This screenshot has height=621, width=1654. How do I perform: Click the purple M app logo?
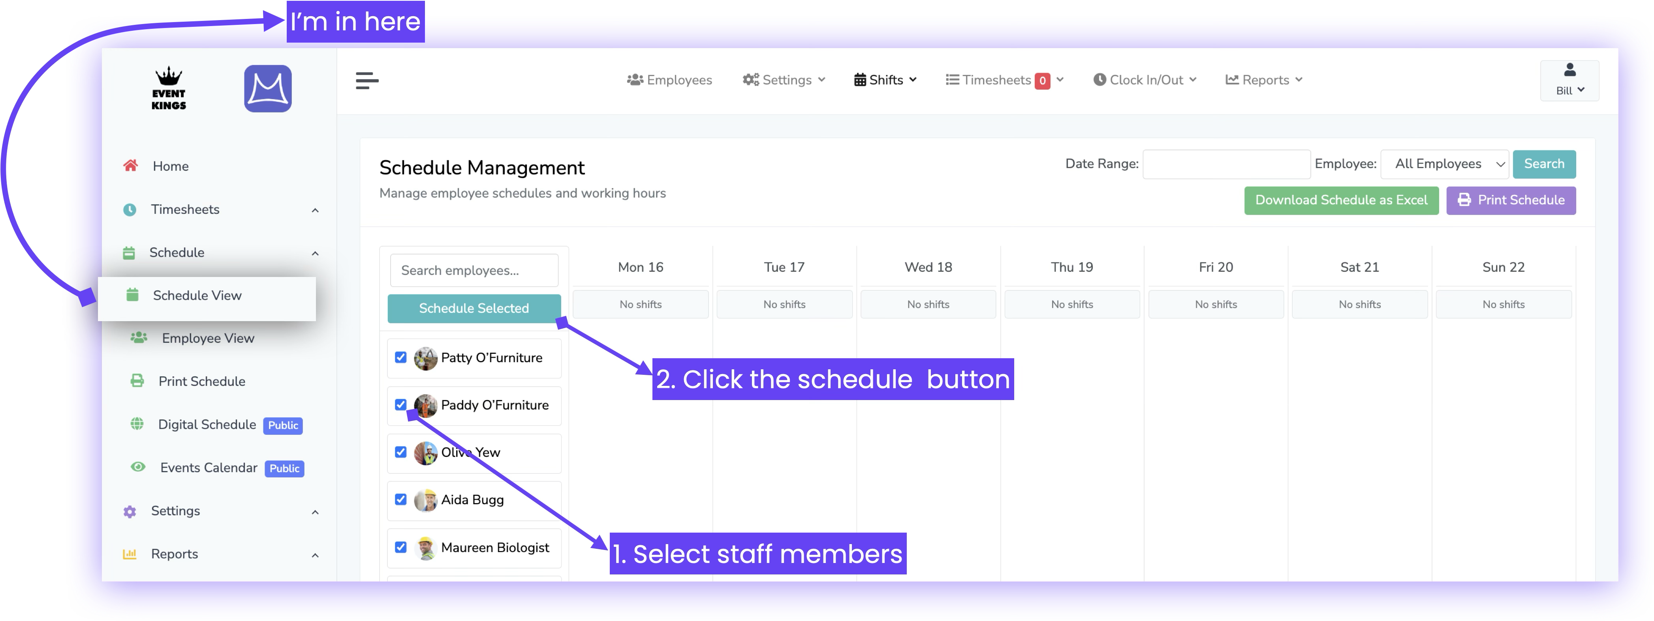[268, 88]
